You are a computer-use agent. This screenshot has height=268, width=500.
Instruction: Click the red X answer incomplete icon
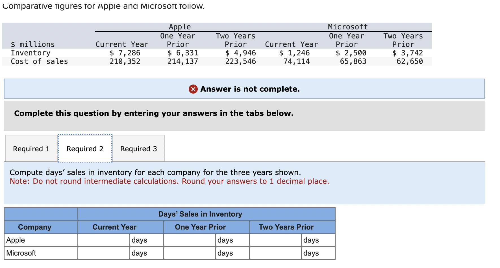click(x=193, y=89)
